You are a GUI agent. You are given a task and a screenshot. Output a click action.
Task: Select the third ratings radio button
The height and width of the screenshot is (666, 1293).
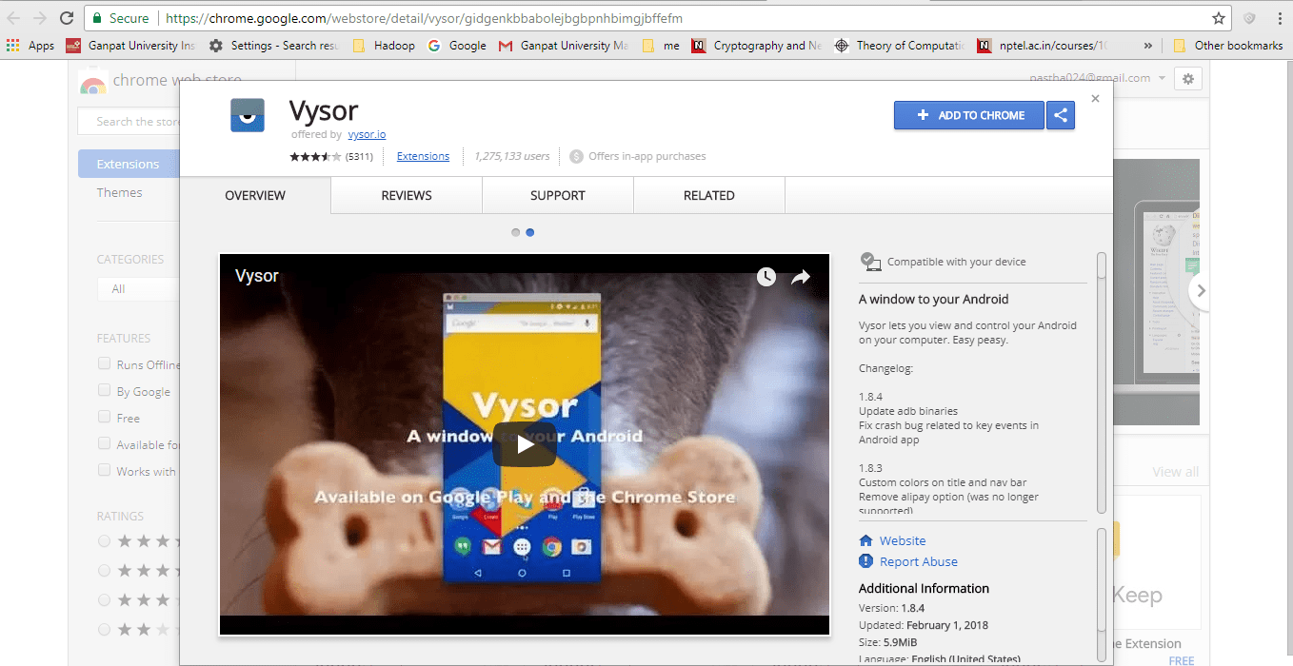click(105, 599)
